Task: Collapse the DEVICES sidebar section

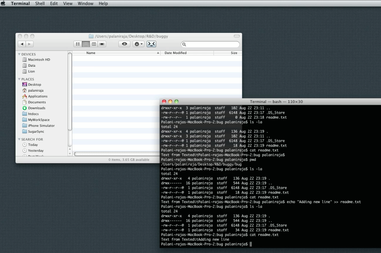Action: coord(19,54)
